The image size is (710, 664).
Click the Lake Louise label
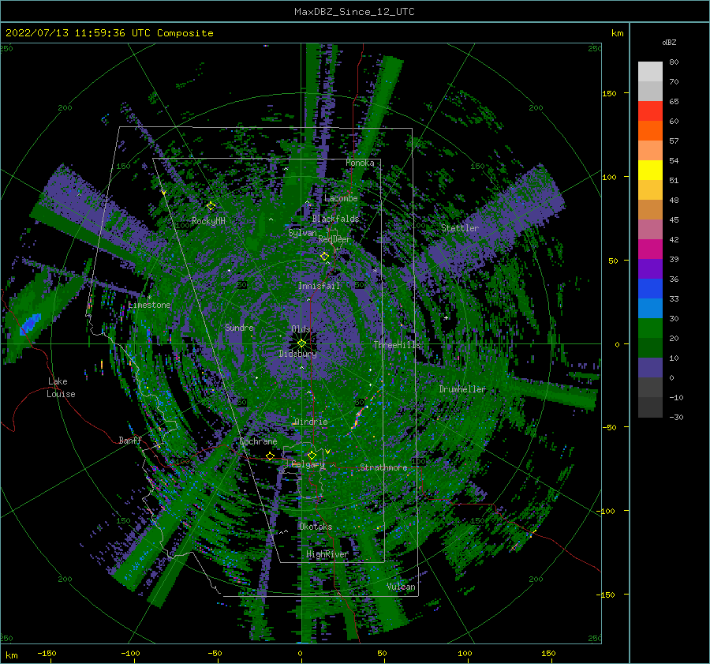point(61,388)
